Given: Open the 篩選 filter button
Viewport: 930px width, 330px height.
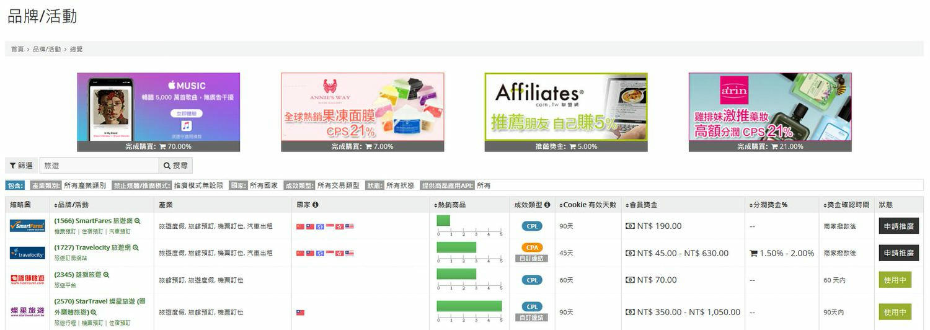Looking at the screenshot, I should (22, 166).
